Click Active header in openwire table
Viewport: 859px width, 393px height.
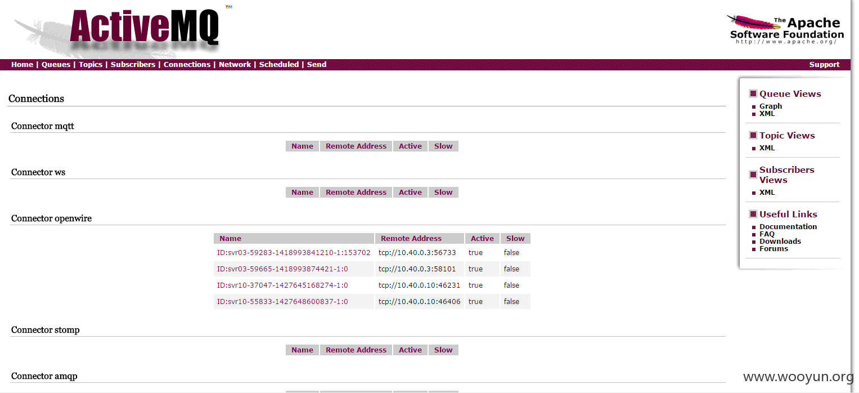[482, 238]
